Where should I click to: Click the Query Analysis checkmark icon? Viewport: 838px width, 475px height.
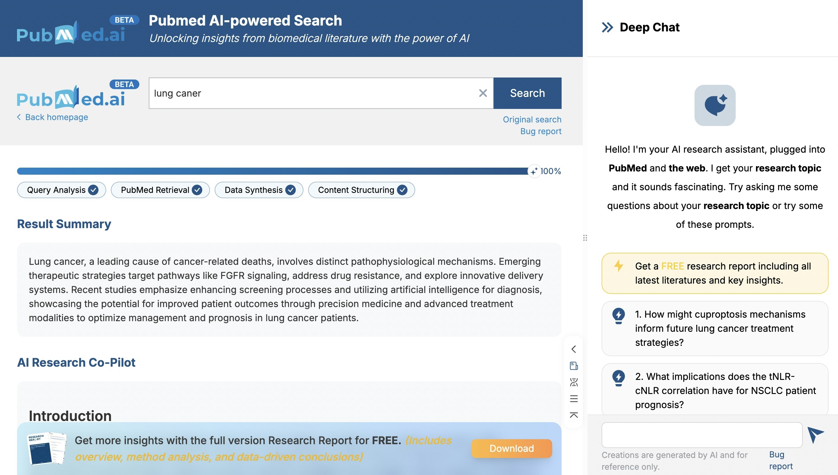(x=93, y=190)
